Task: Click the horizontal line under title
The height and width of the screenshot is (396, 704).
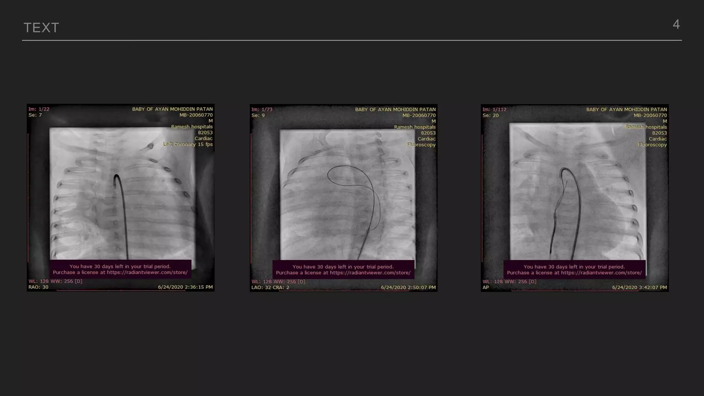Action: (x=352, y=40)
